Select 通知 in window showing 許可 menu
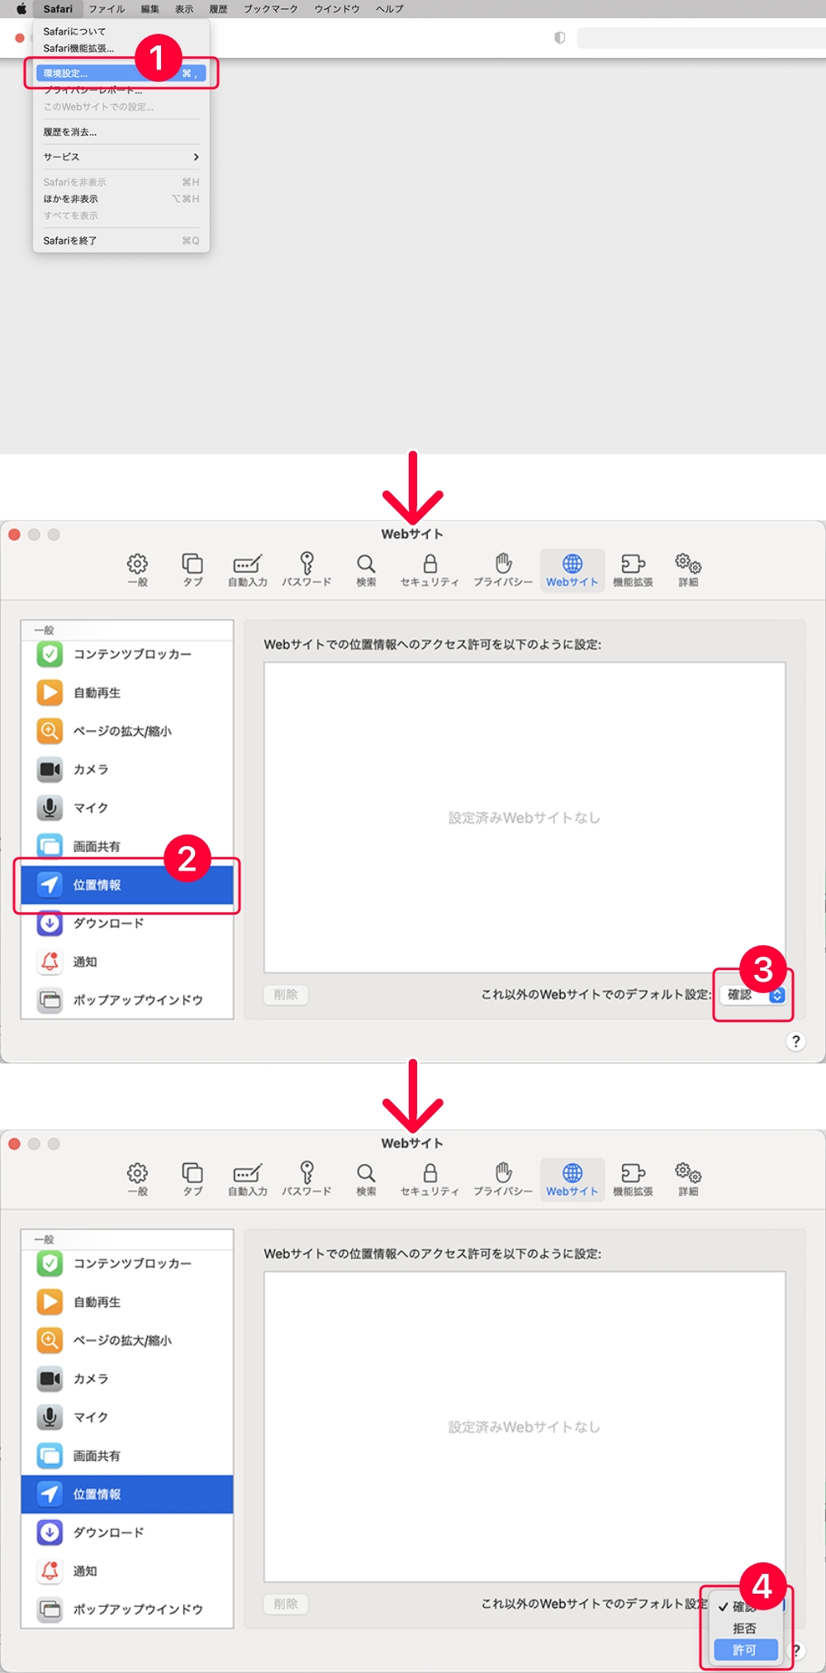The image size is (826, 1673). tap(127, 1571)
